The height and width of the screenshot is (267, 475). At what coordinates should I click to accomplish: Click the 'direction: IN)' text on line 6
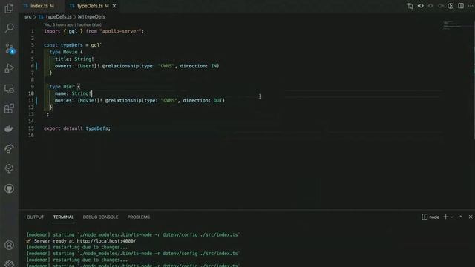click(x=200, y=66)
